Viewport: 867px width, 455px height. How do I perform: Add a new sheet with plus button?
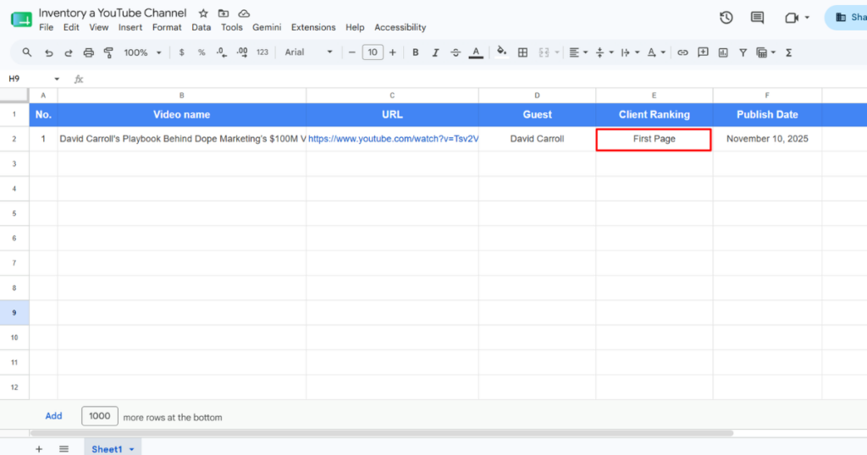tap(39, 449)
